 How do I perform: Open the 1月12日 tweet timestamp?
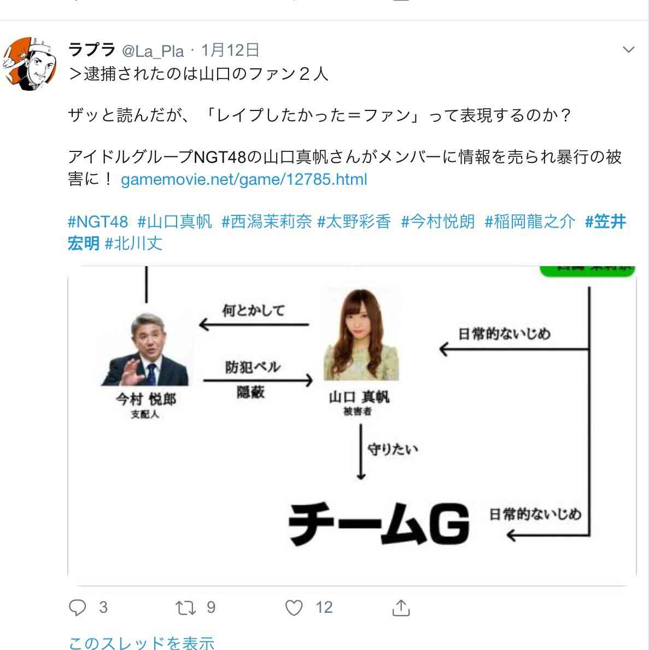[x=230, y=50]
